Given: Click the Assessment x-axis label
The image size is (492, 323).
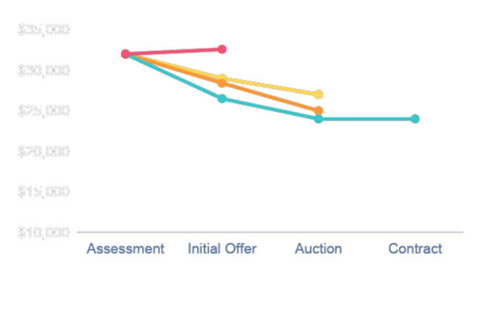Looking at the screenshot, I should (126, 249).
